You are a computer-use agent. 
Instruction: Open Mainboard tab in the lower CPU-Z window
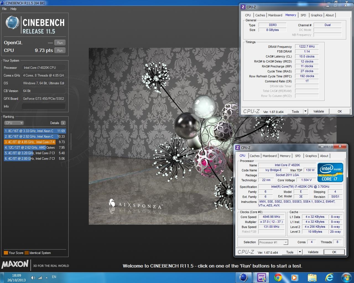[270, 156]
